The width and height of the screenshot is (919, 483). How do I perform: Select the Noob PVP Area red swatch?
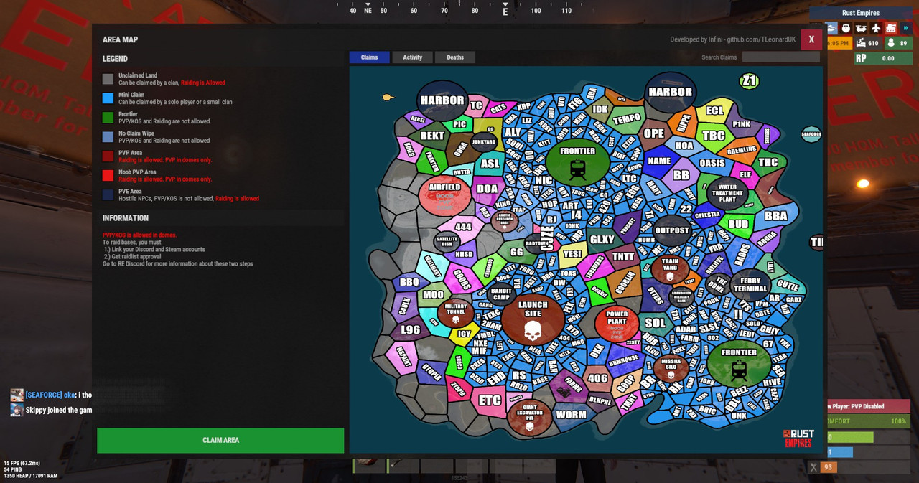108,176
